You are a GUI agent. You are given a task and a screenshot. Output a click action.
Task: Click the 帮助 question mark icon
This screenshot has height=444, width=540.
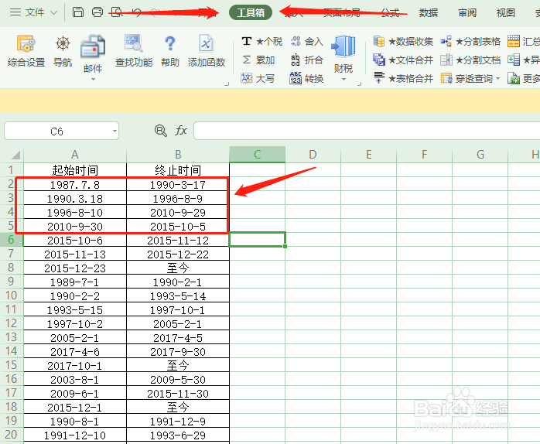(x=170, y=44)
